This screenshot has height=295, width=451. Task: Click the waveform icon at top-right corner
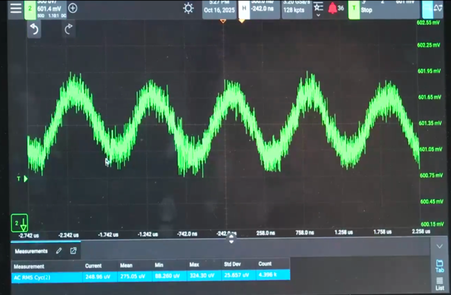[439, 8]
